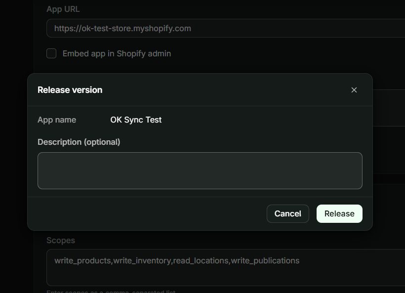Place cursor after write_publications scope text
Viewport: 405px width, 293px height.
click(300, 260)
